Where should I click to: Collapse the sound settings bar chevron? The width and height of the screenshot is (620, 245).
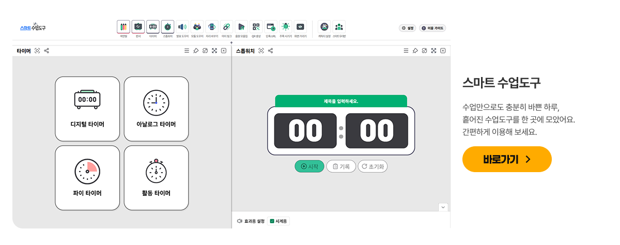point(443,207)
